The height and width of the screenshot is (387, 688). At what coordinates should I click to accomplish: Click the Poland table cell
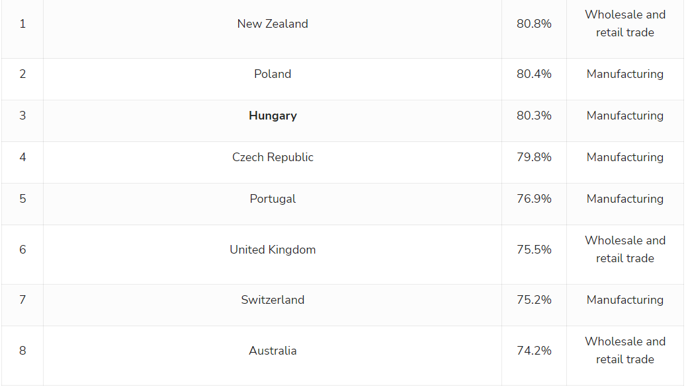(273, 74)
